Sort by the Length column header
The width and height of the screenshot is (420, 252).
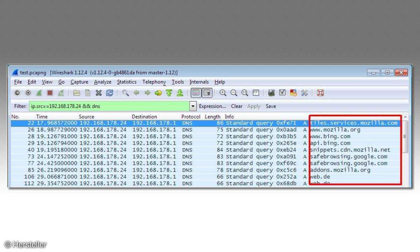213,117
